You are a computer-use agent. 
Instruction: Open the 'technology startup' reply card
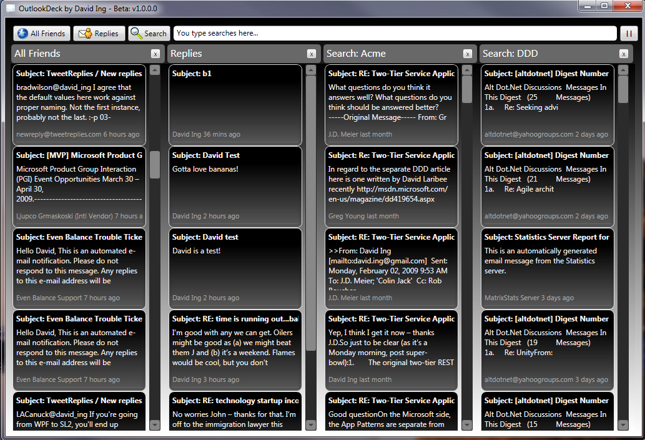235,411
